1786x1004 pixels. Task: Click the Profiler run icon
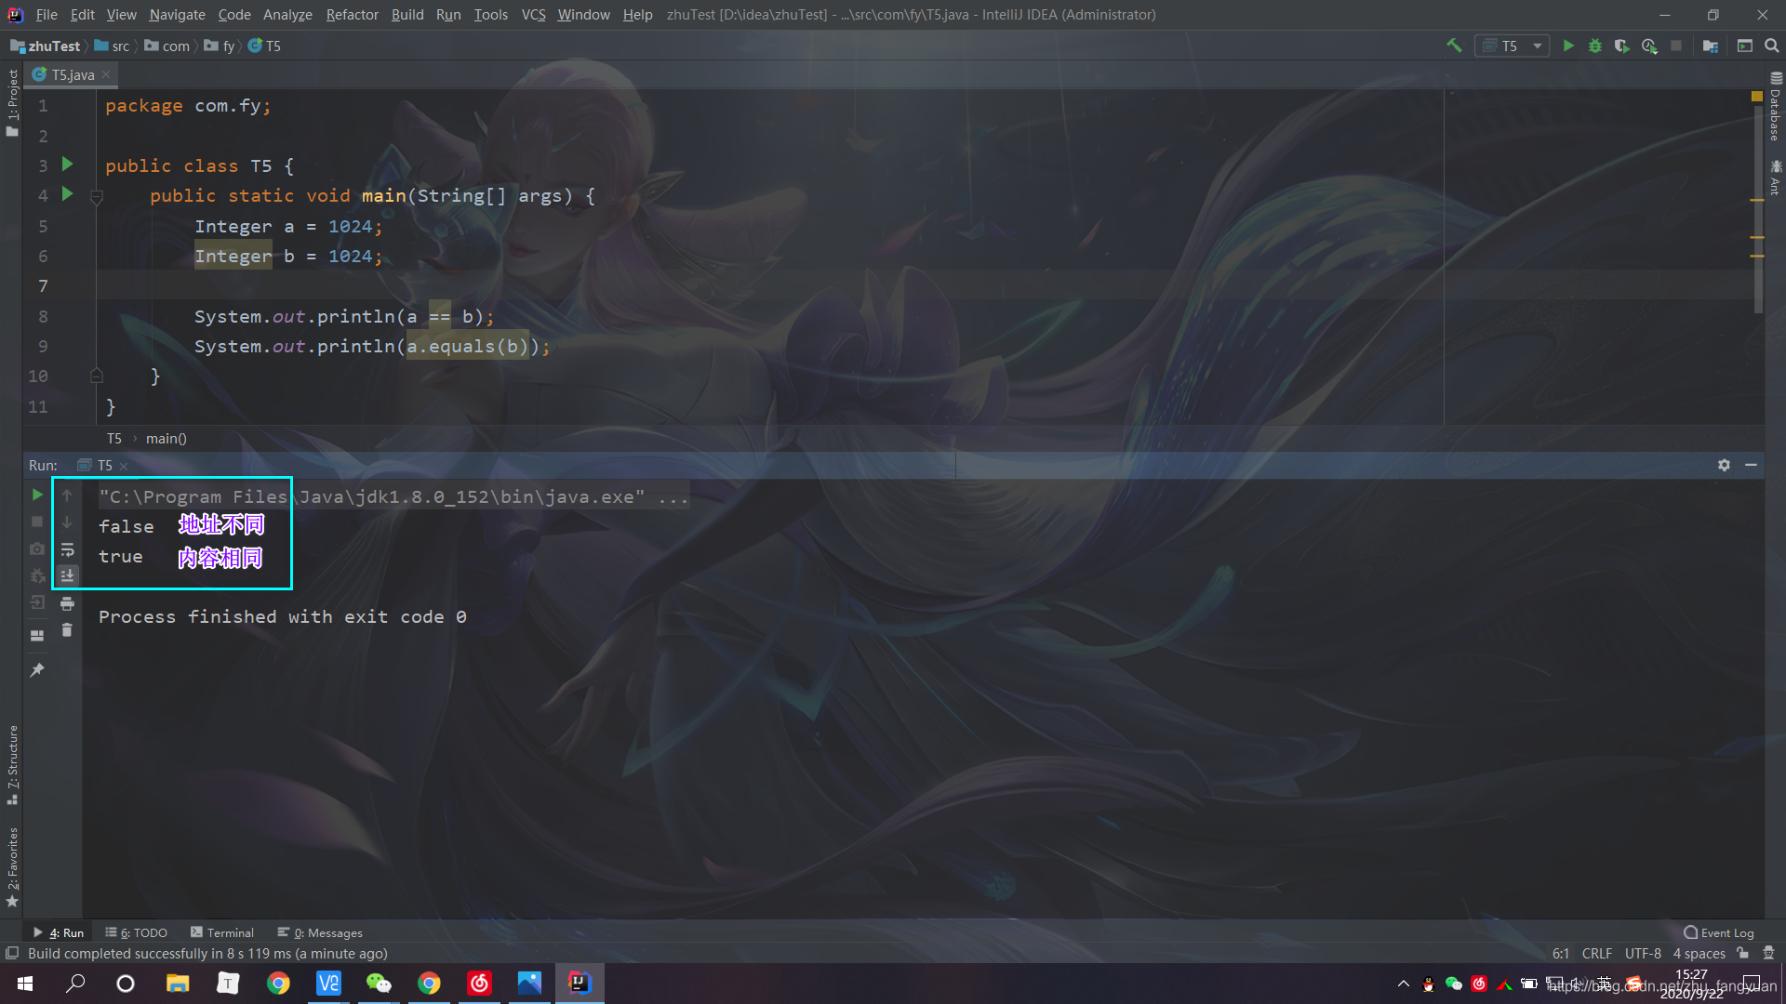pos(1649,46)
